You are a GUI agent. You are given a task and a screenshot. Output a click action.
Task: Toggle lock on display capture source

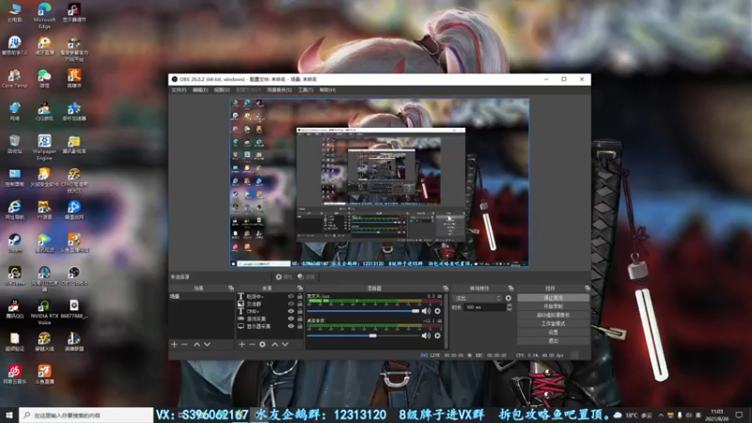click(300, 326)
